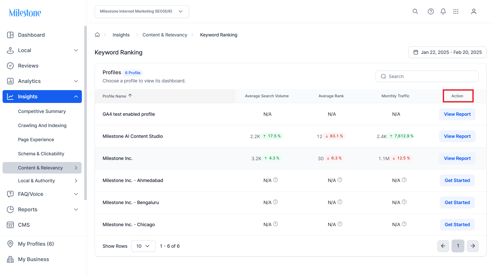Open the Jan 22 - Feb 20 date range picker
494x277 pixels.
click(x=447, y=52)
